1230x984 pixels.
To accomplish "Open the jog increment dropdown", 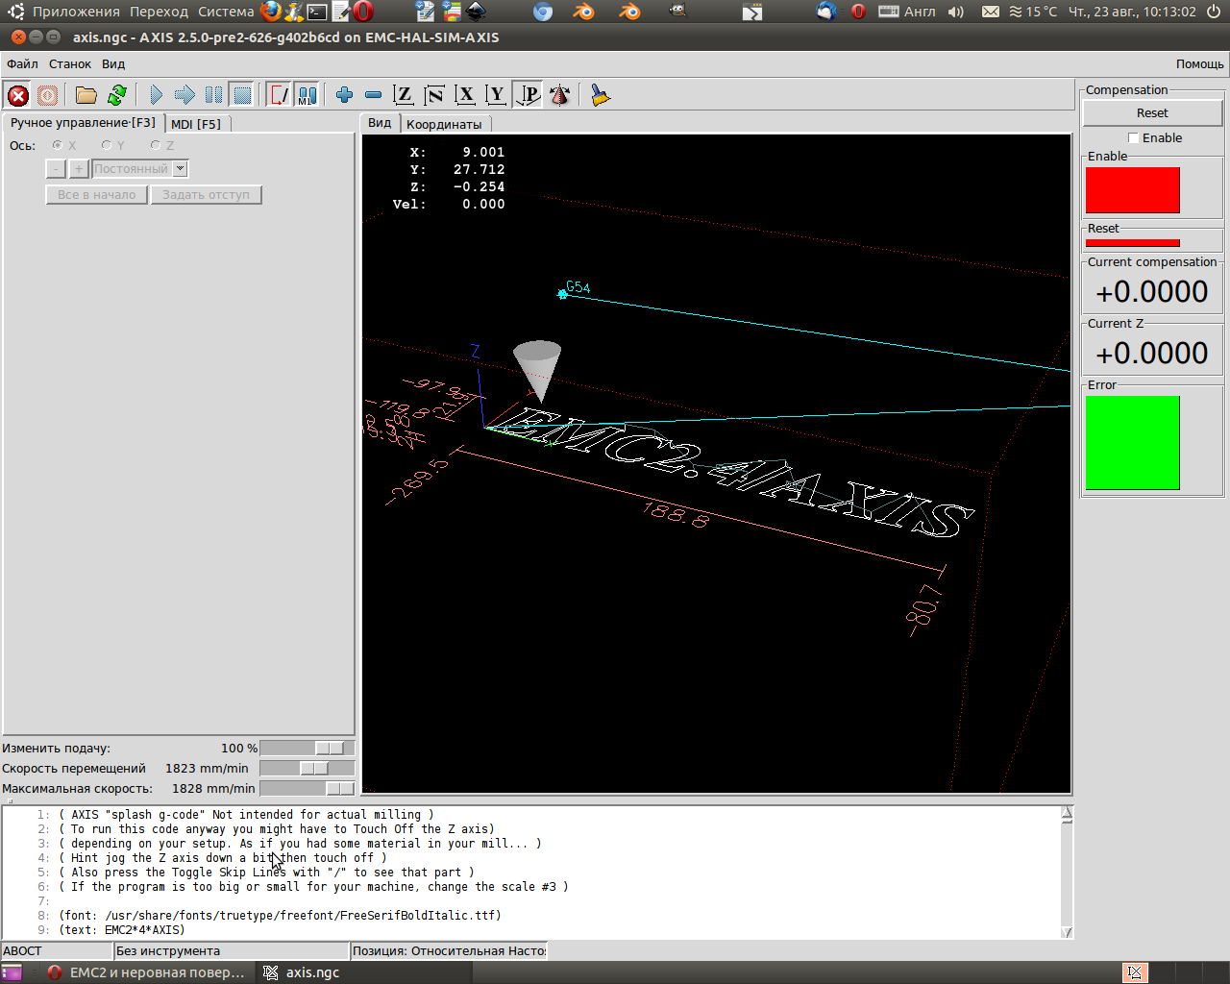I will coord(180,169).
